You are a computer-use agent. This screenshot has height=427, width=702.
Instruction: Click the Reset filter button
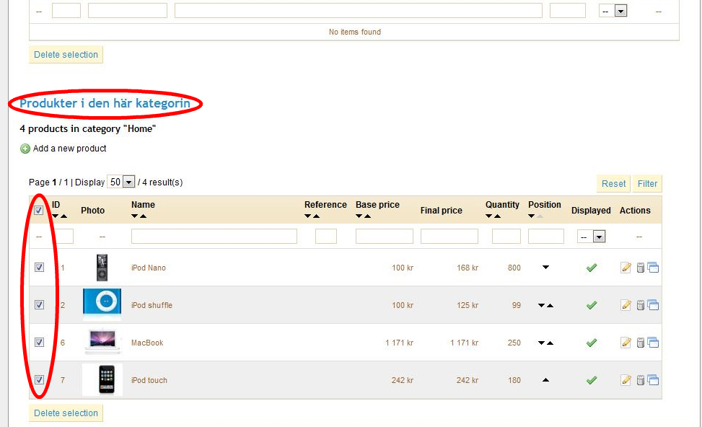pos(613,183)
